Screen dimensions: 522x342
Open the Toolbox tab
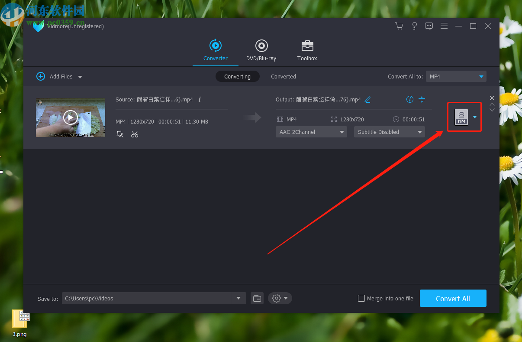click(307, 50)
